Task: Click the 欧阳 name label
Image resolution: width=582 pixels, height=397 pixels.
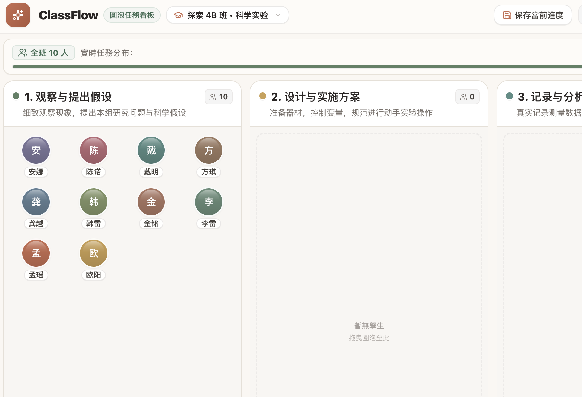Action: pyautogui.click(x=94, y=275)
